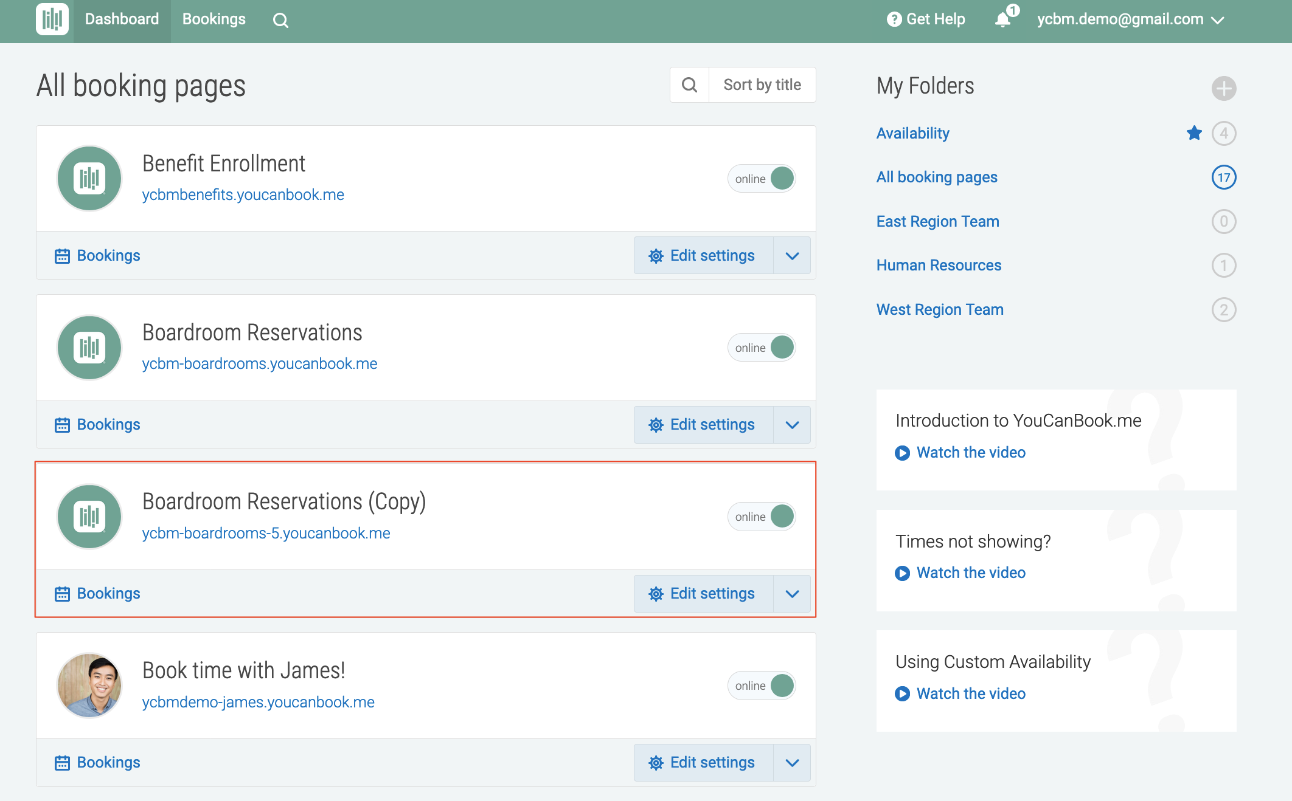Click the count badge 1 for Human Resources
Image resolution: width=1292 pixels, height=801 pixels.
point(1224,266)
